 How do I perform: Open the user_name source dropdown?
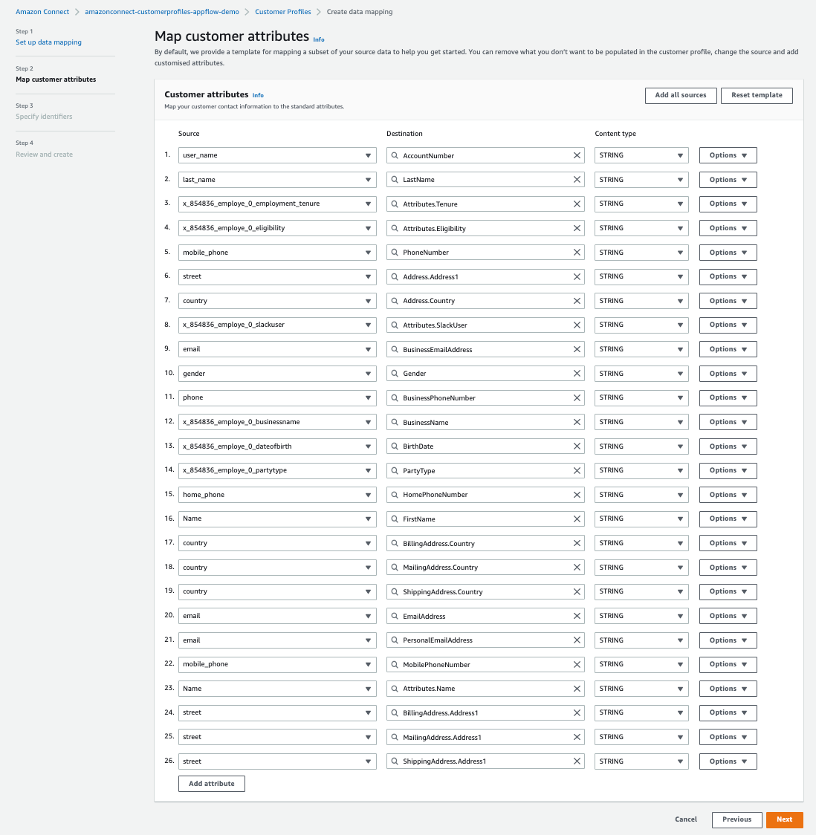[x=277, y=155]
